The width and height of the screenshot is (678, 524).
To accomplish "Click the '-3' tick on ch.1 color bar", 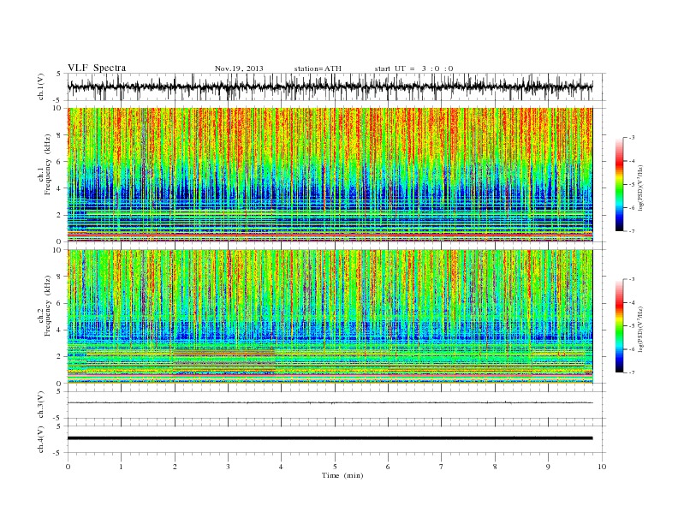I will point(632,138).
